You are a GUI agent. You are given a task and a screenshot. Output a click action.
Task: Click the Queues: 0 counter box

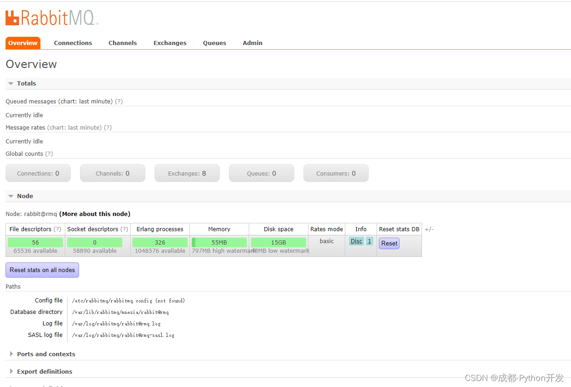pyautogui.click(x=261, y=173)
